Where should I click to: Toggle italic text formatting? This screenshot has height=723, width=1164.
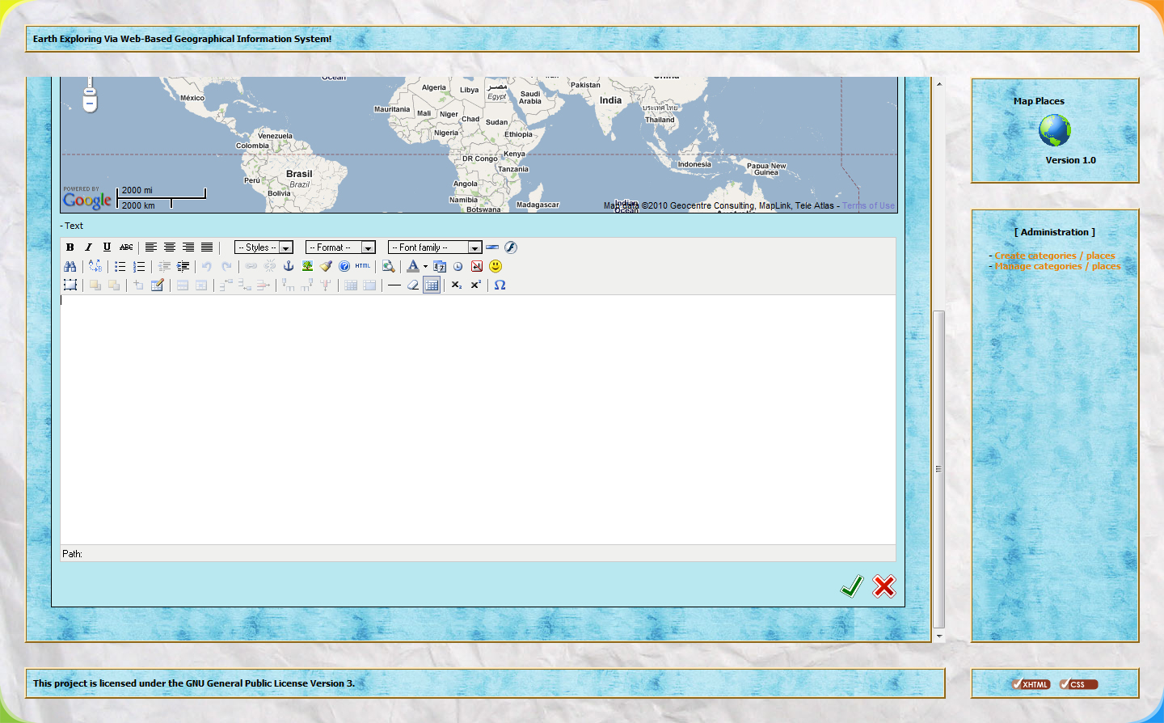[88, 247]
